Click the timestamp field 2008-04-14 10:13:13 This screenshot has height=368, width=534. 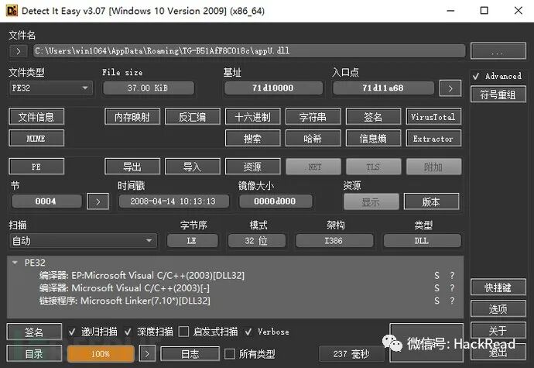[173, 201]
